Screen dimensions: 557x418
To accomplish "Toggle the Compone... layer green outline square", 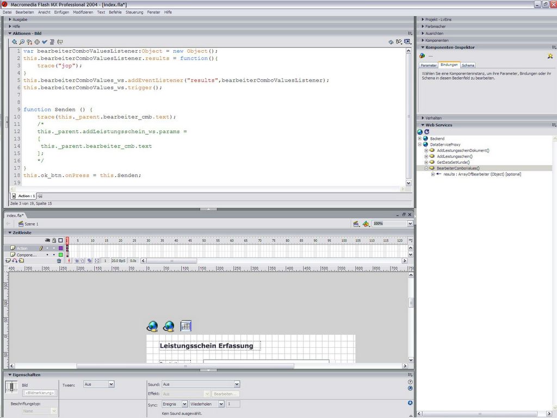I will (x=61, y=255).
